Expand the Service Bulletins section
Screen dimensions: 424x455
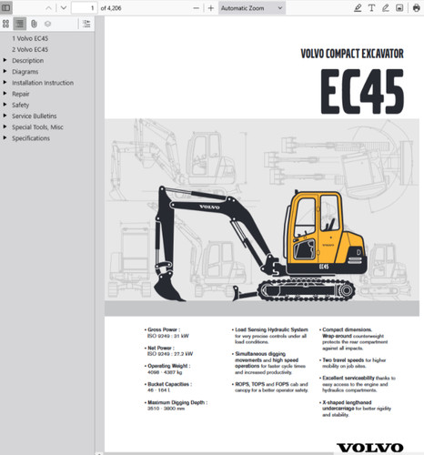[x=5, y=116]
